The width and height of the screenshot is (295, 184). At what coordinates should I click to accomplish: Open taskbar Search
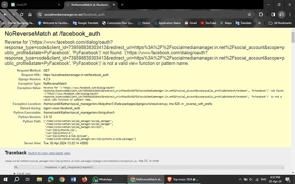[x=17, y=179]
